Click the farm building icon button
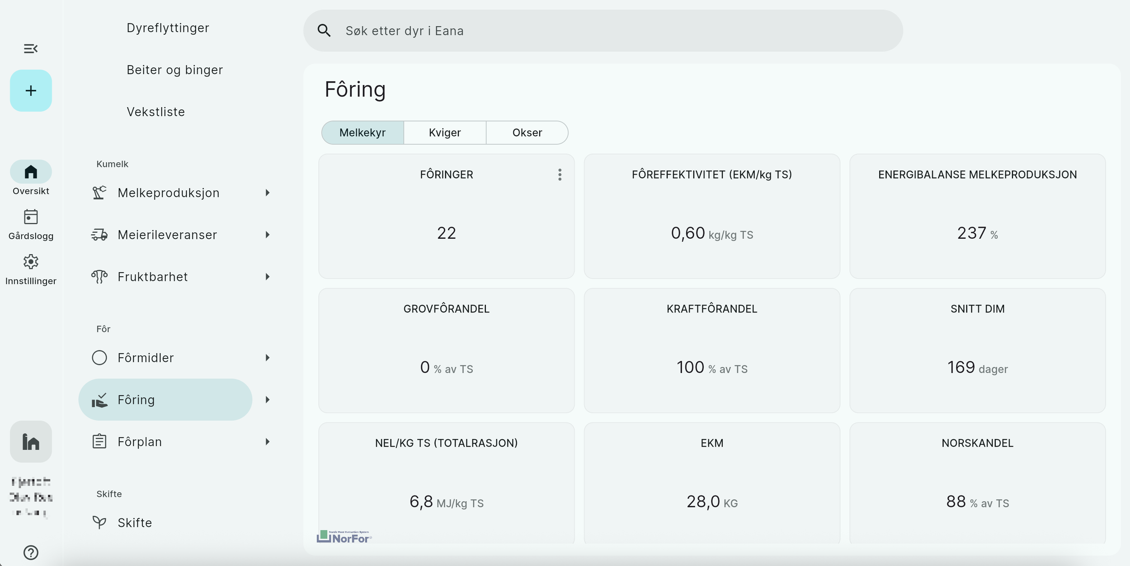 [31, 442]
